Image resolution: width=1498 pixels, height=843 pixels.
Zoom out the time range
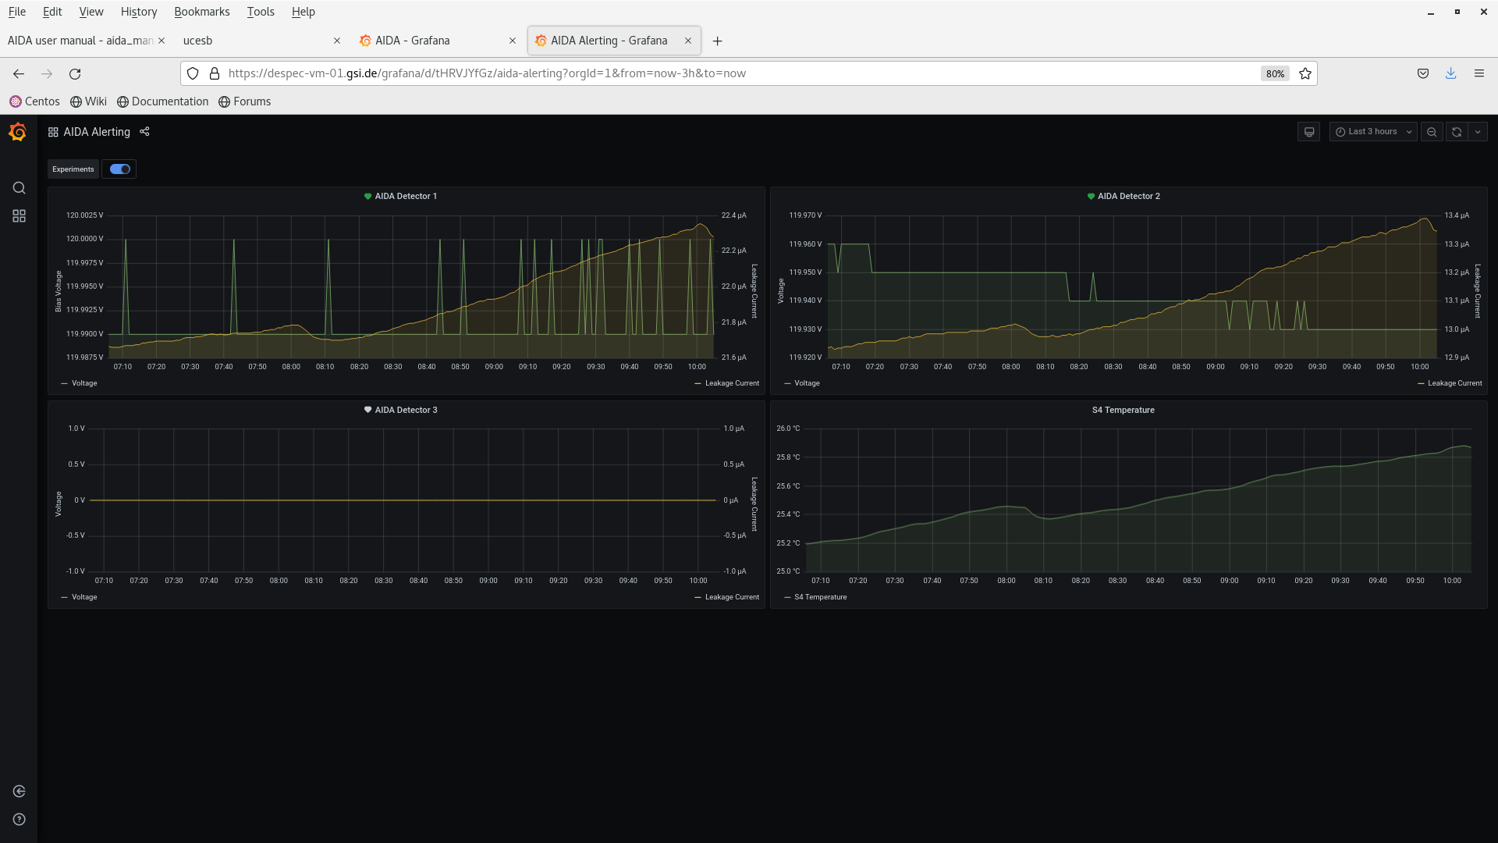[x=1432, y=132]
